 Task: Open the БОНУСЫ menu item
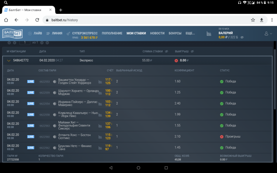[175, 33]
